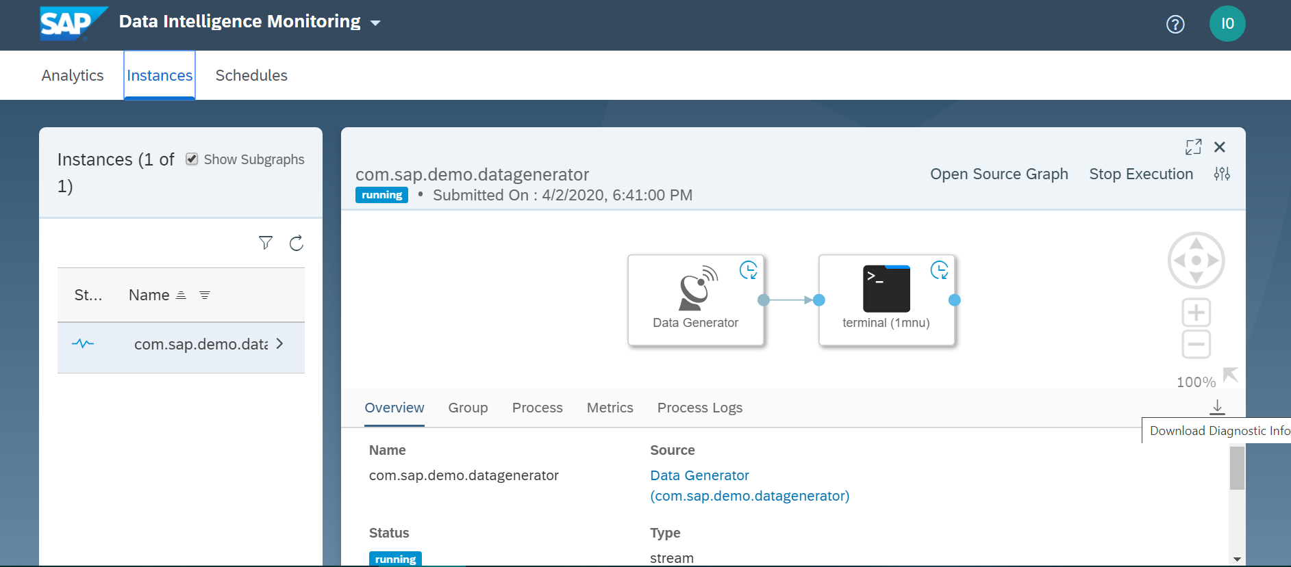This screenshot has height=567, width=1291.
Task: Open the IO user avatar menu
Action: [1227, 24]
